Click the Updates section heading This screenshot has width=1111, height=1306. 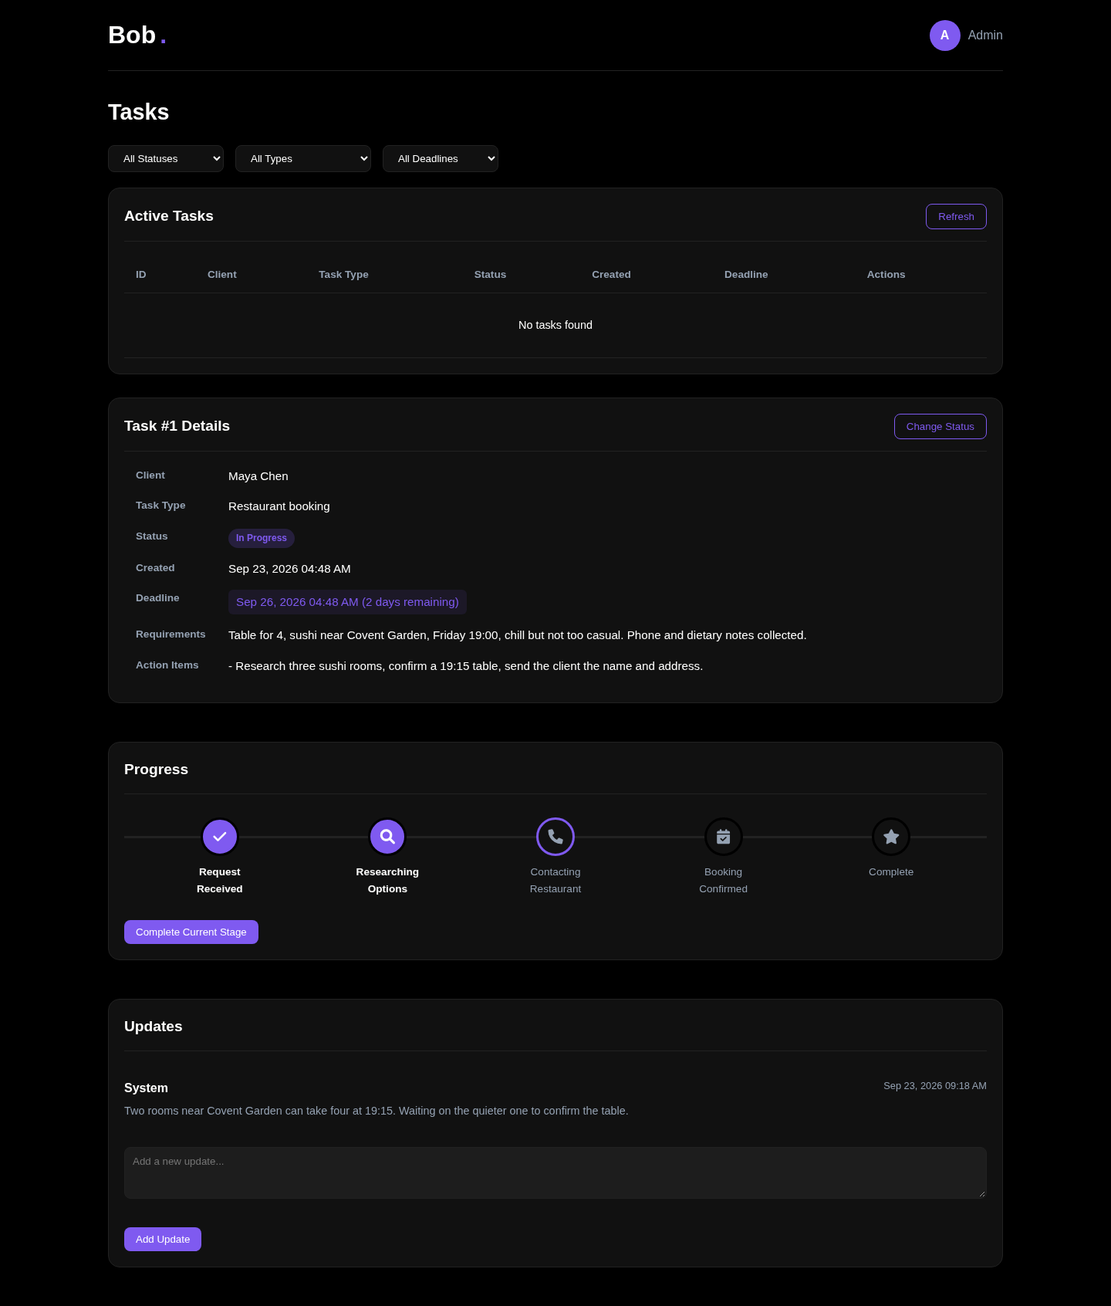click(154, 1027)
